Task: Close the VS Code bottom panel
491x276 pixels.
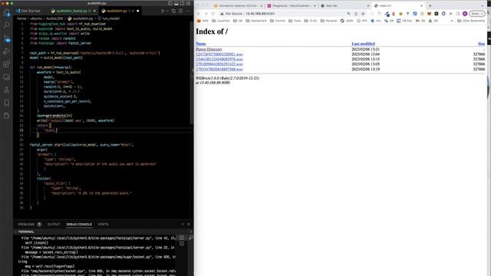Action: point(189,225)
